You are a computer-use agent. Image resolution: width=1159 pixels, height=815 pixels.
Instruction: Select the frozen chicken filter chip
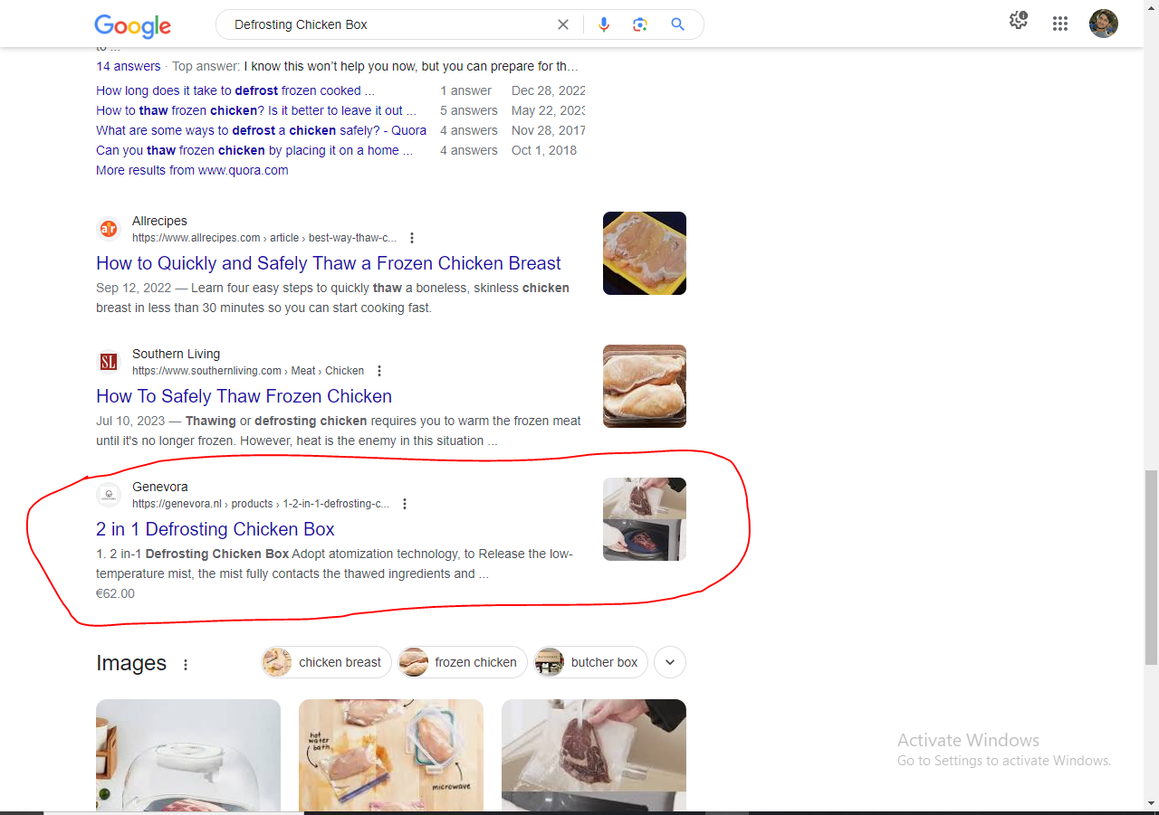[x=463, y=662]
